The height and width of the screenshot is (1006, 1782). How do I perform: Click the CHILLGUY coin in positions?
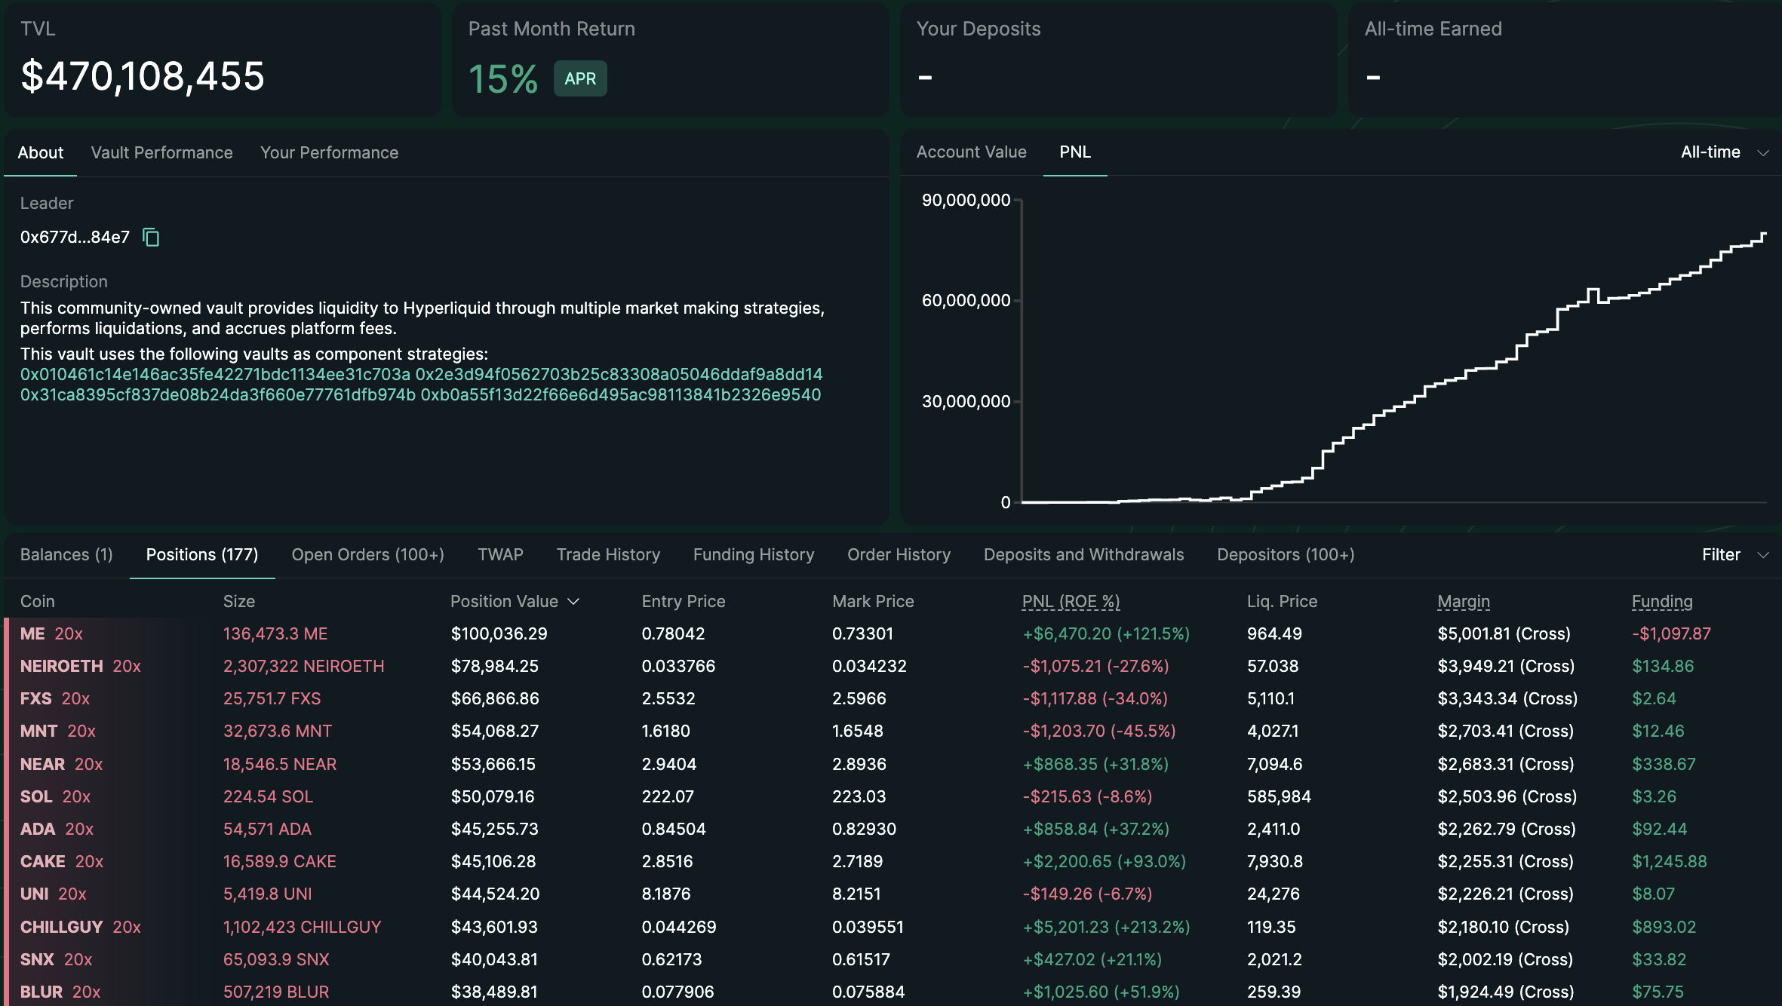click(61, 928)
